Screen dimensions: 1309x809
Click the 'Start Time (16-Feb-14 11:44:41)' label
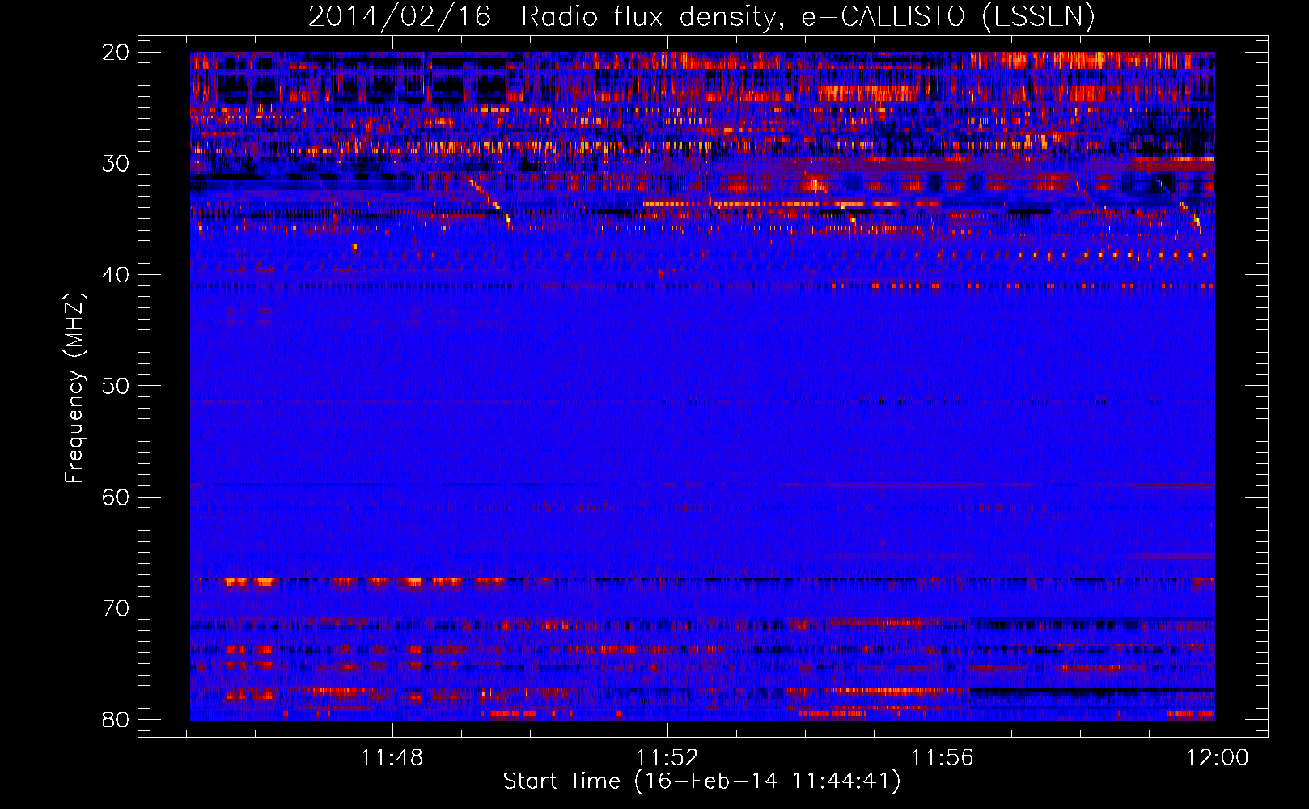point(701,781)
